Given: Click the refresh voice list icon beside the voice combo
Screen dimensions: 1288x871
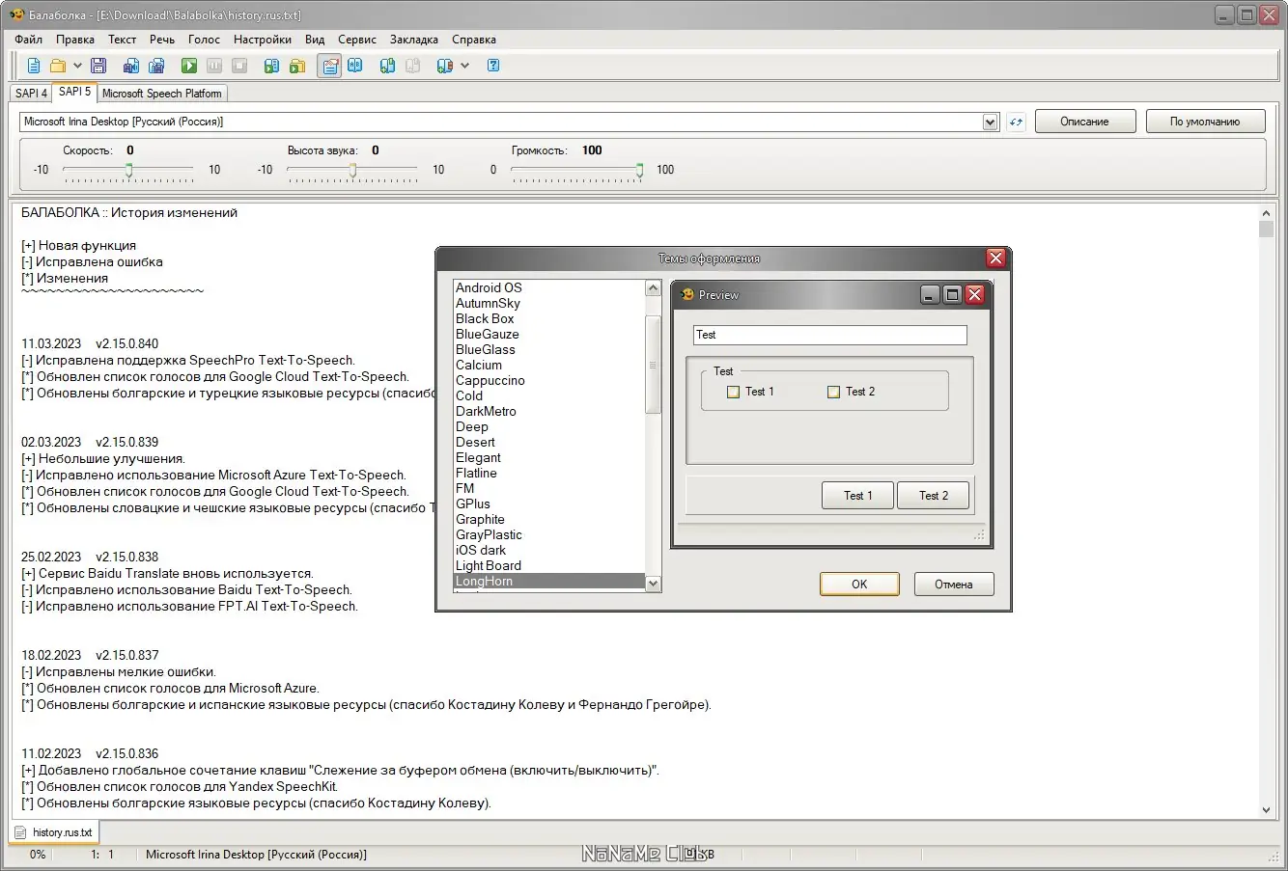Looking at the screenshot, I should click(1016, 122).
